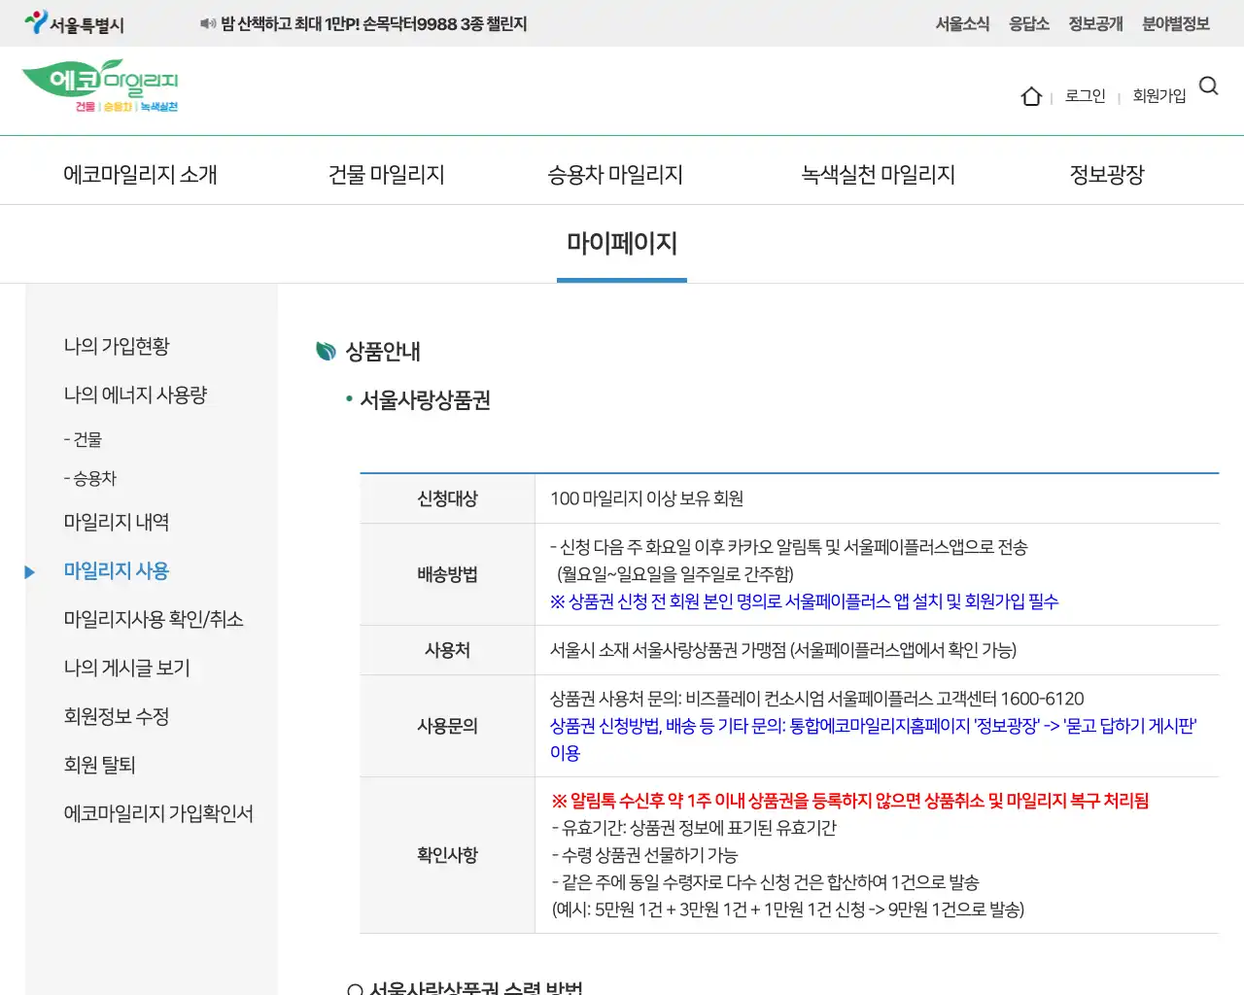Click the 카카오 알림톡 delivery description line
Viewport: 1244px width, 995px height.
[789, 547]
